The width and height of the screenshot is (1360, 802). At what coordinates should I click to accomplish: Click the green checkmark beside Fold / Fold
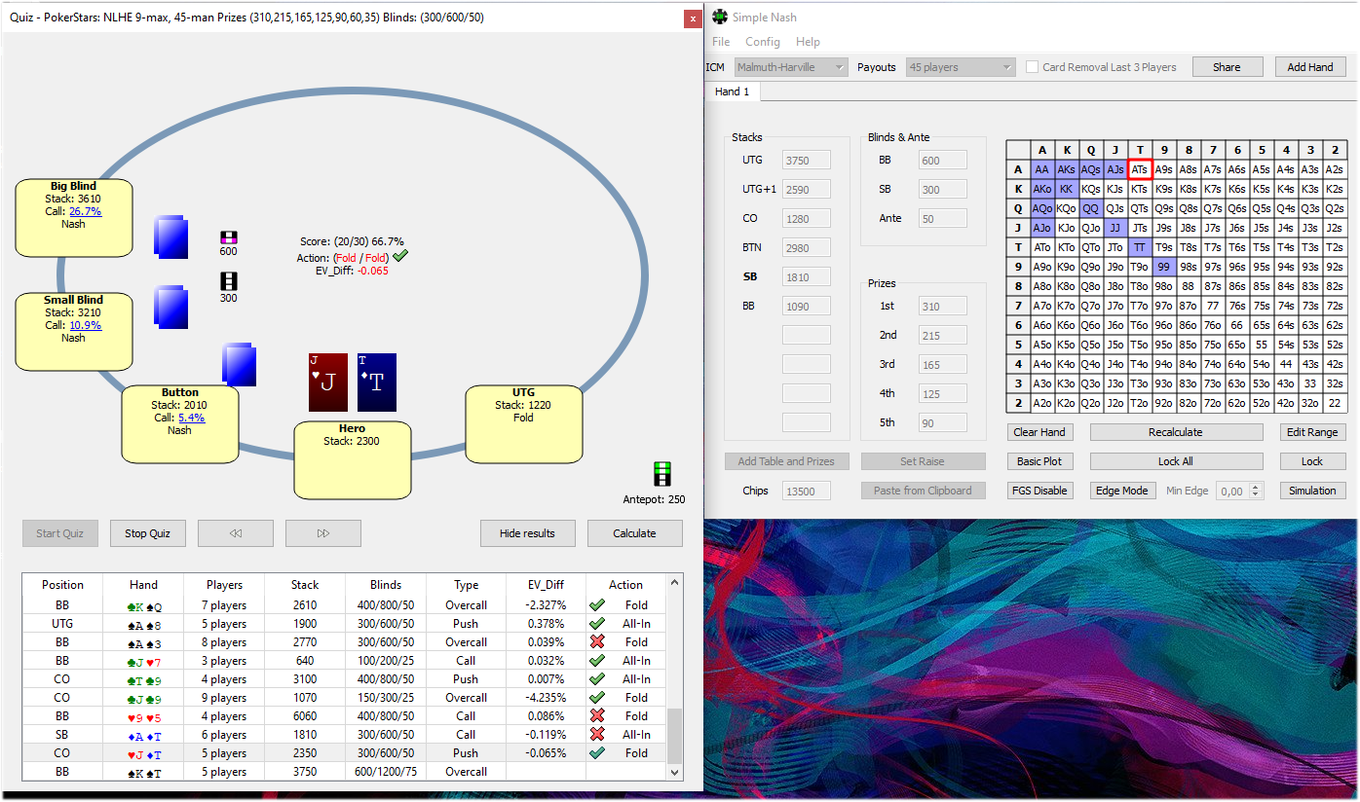tap(400, 256)
